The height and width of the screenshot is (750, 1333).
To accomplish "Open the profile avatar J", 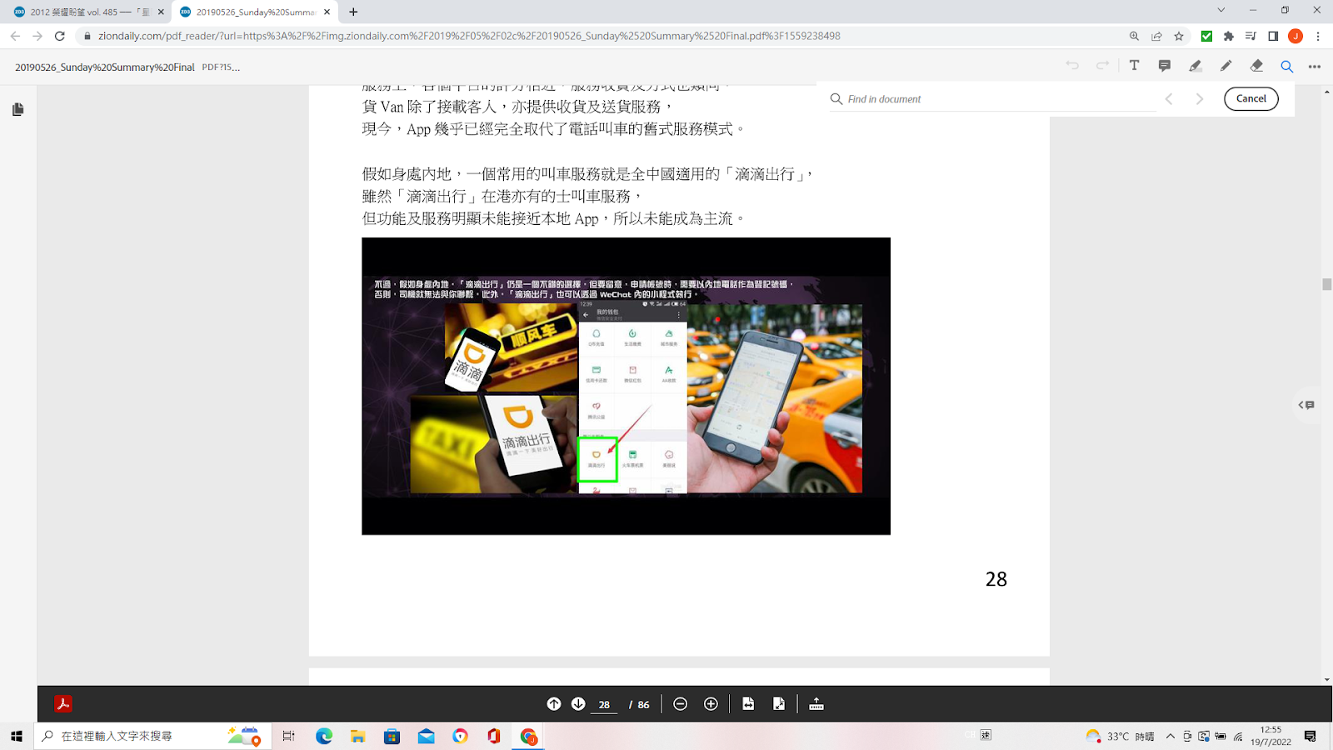I will pos(1296,36).
